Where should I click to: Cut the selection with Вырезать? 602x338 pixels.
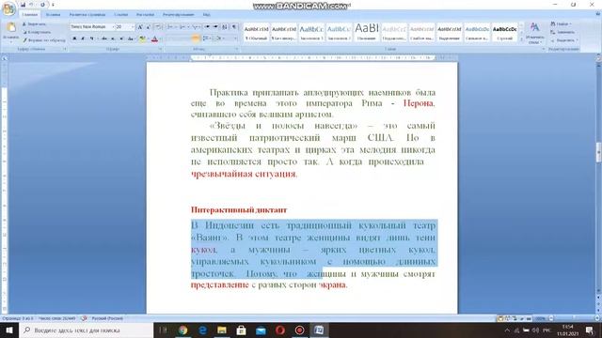35,24
